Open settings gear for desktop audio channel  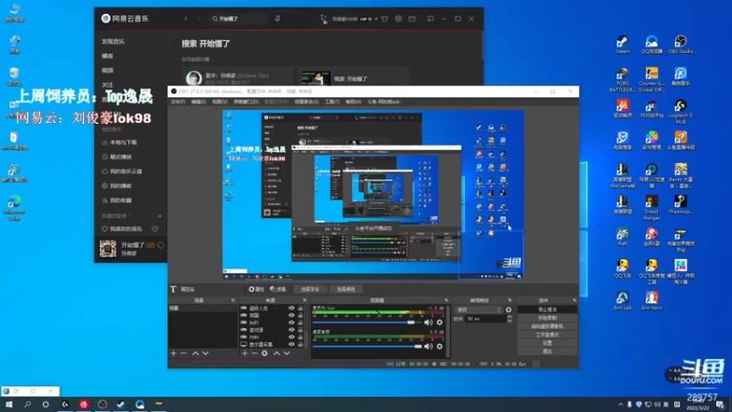439,347
